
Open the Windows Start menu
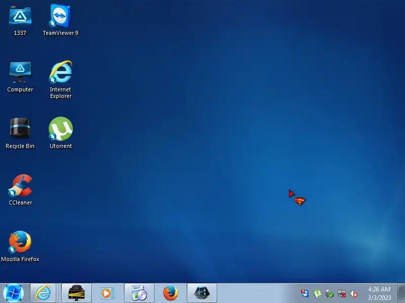(x=14, y=293)
